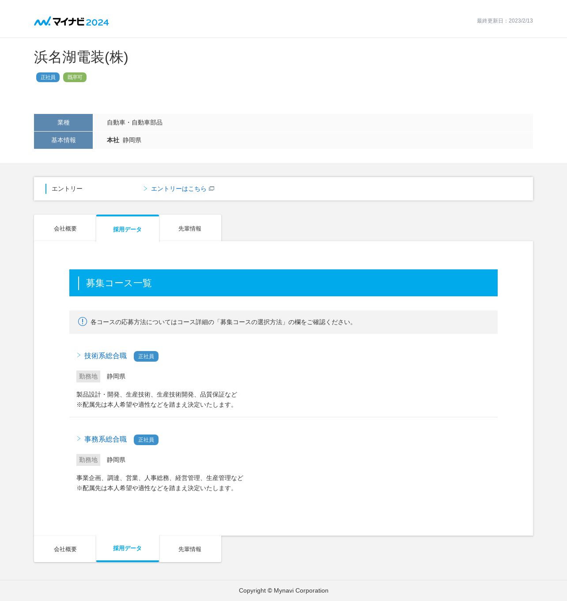
Task: Click 自動車・自動車部品 text
Action: point(135,122)
